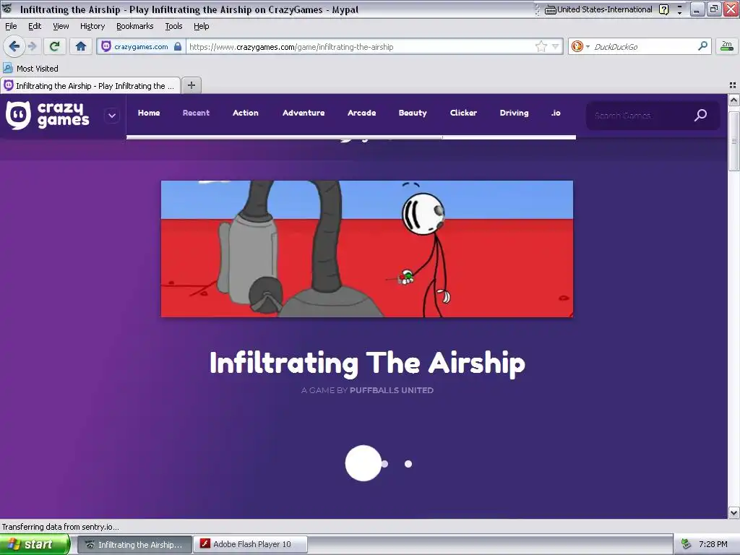Click the tab groups icon at the right end of the tab bar
Viewport: 740px width, 555px height.
click(733, 85)
